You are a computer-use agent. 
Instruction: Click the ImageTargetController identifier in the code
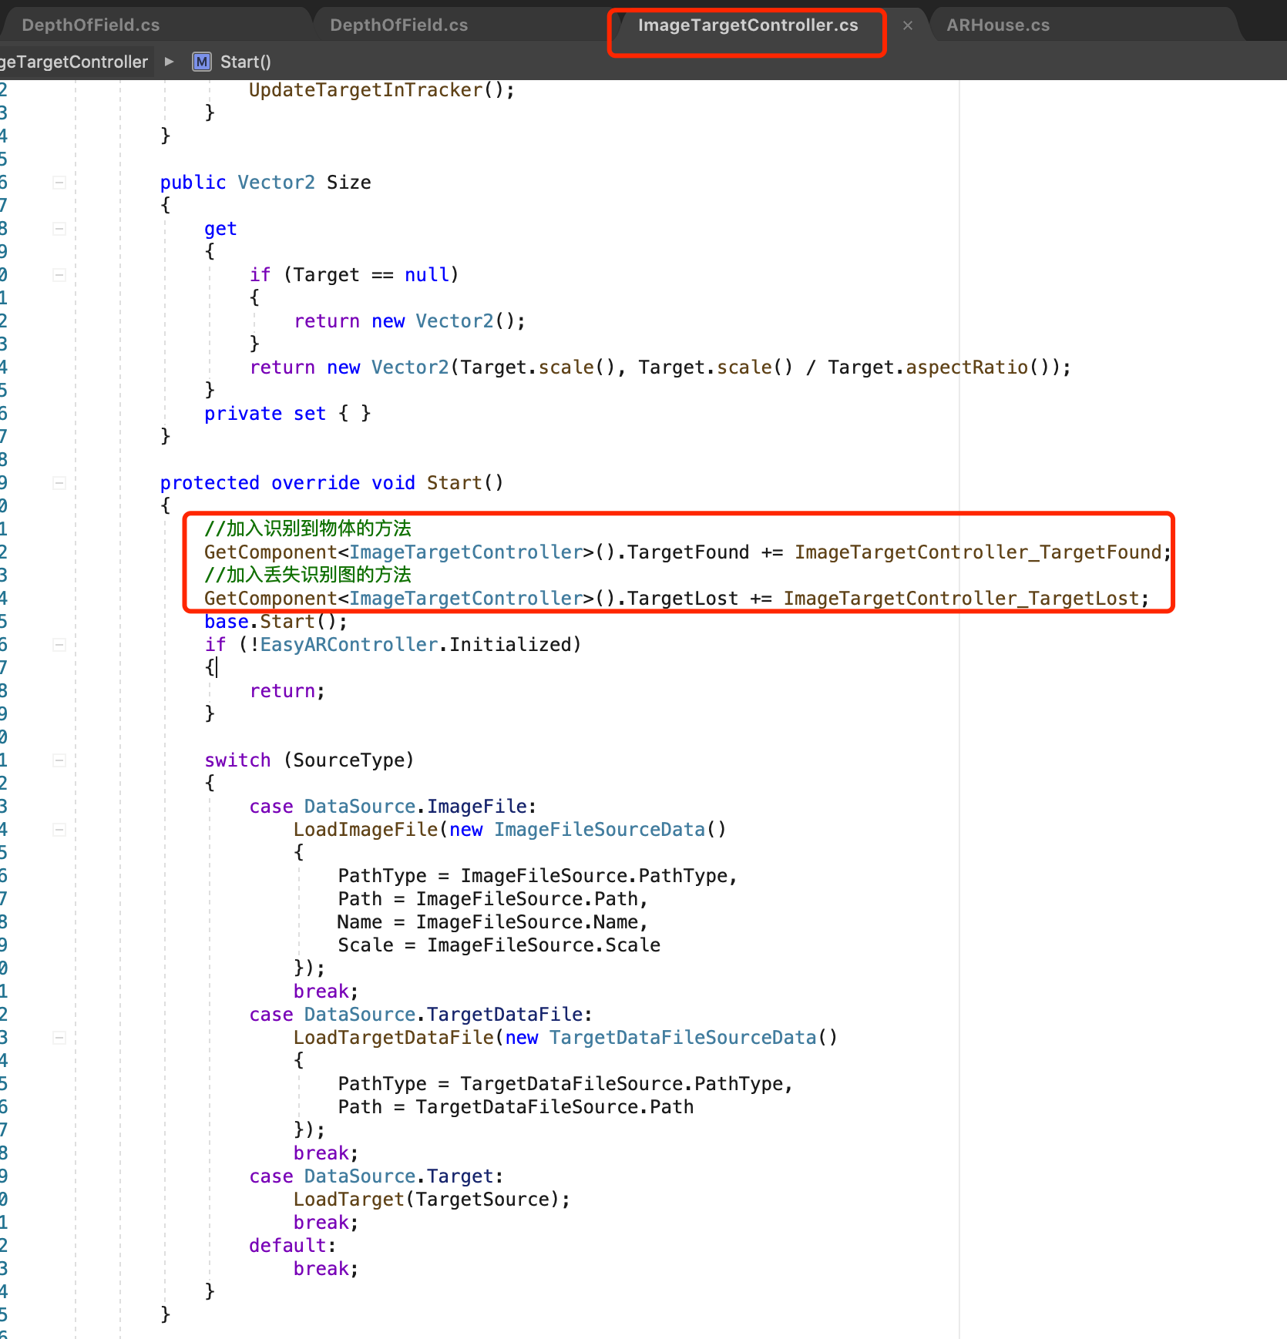click(465, 552)
